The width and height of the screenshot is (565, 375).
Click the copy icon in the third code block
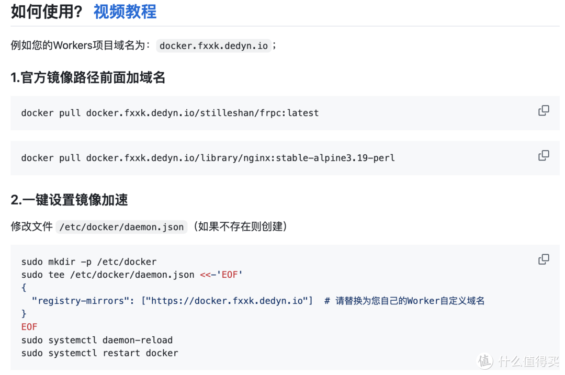coord(544,259)
